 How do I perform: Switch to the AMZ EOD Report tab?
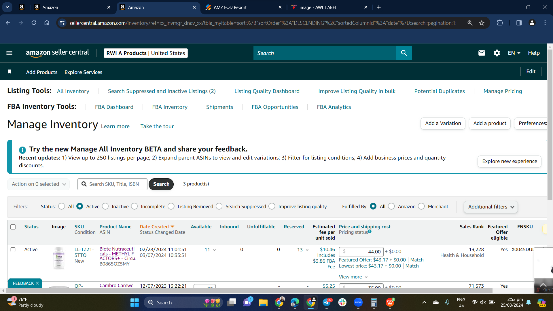pyautogui.click(x=244, y=7)
